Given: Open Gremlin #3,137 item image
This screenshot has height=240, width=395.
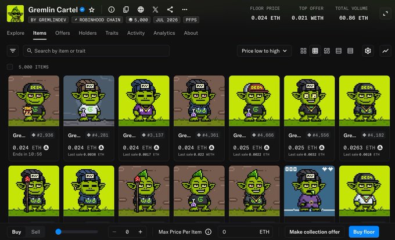Looking at the screenshot, I should click(144, 101).
